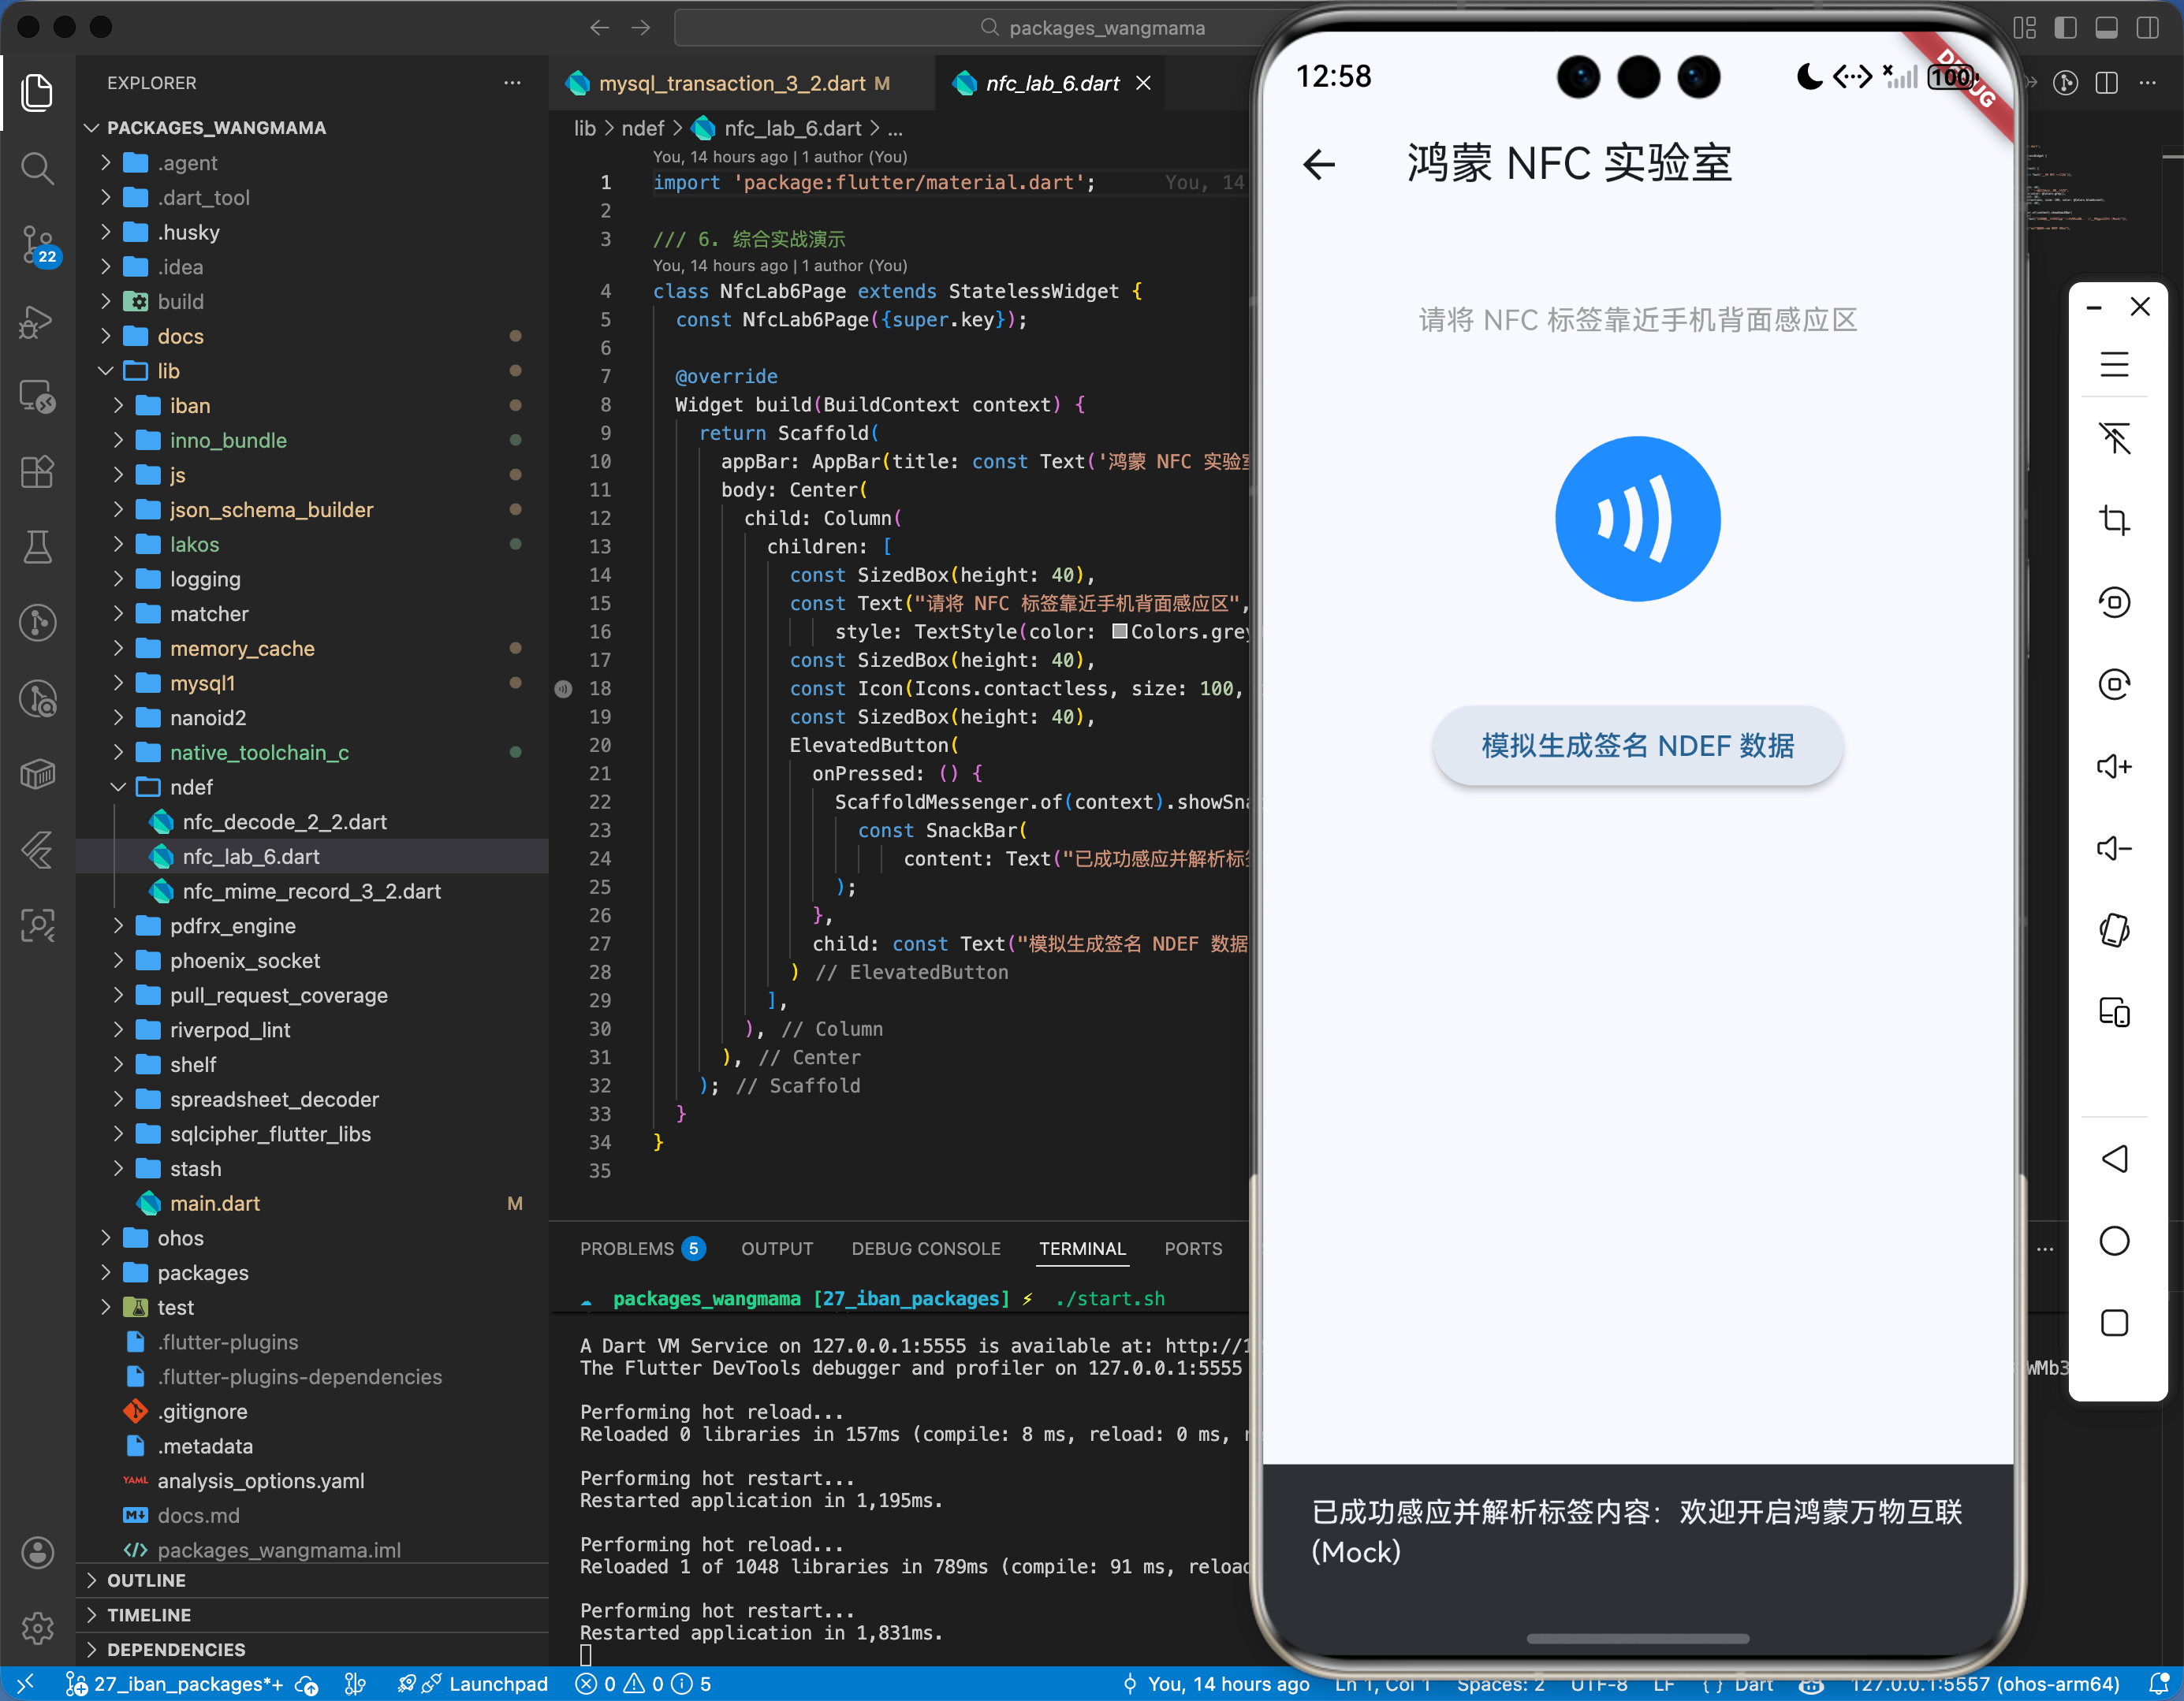Toggle breakpoint on line 18 gutter
Viewport: 2184px width, 1701px height.
tap(564, 689)
